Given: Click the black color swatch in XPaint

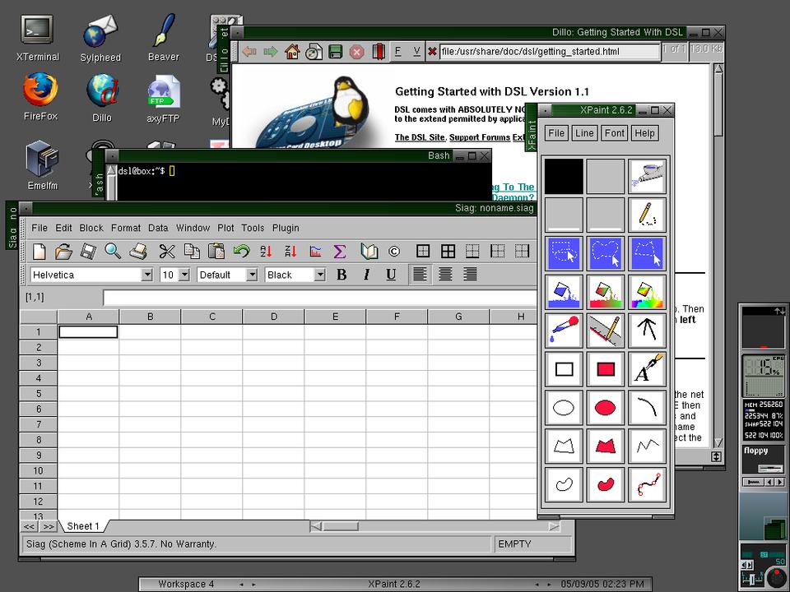Looking at the screenshot, I should tap(564, 177).
